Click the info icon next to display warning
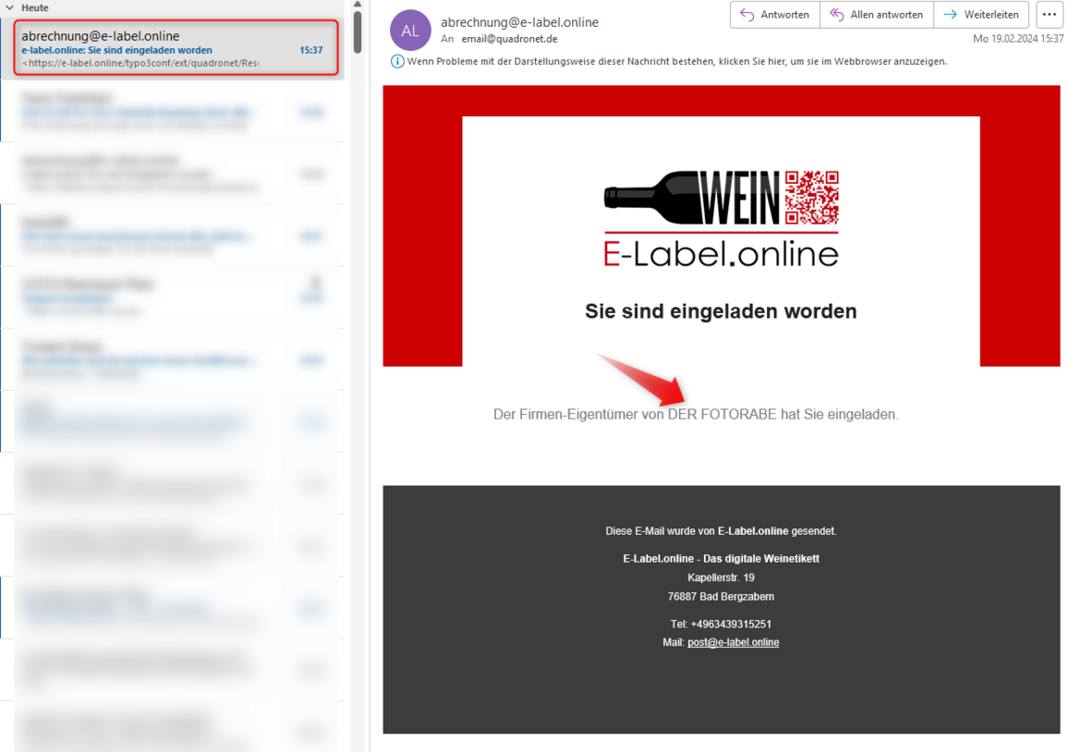 [x=398, y=61]
